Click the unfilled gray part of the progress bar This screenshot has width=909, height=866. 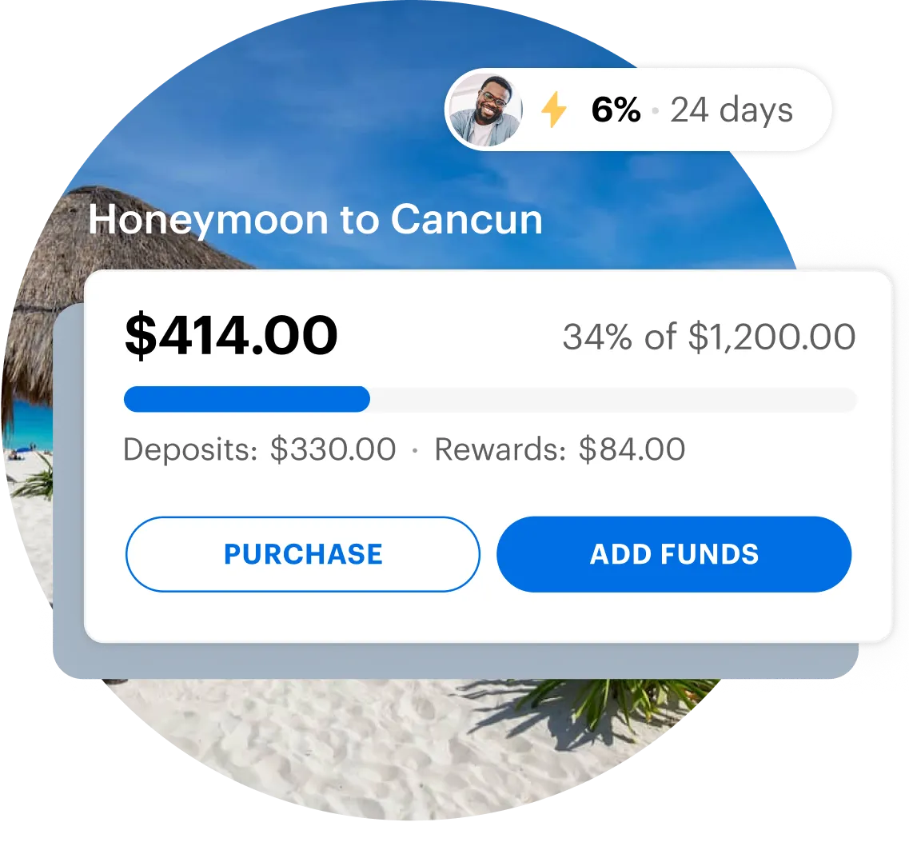click(x=613, y=399)
